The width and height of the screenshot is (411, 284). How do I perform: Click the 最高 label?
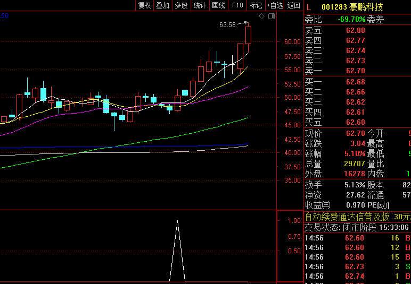point(376,144)
